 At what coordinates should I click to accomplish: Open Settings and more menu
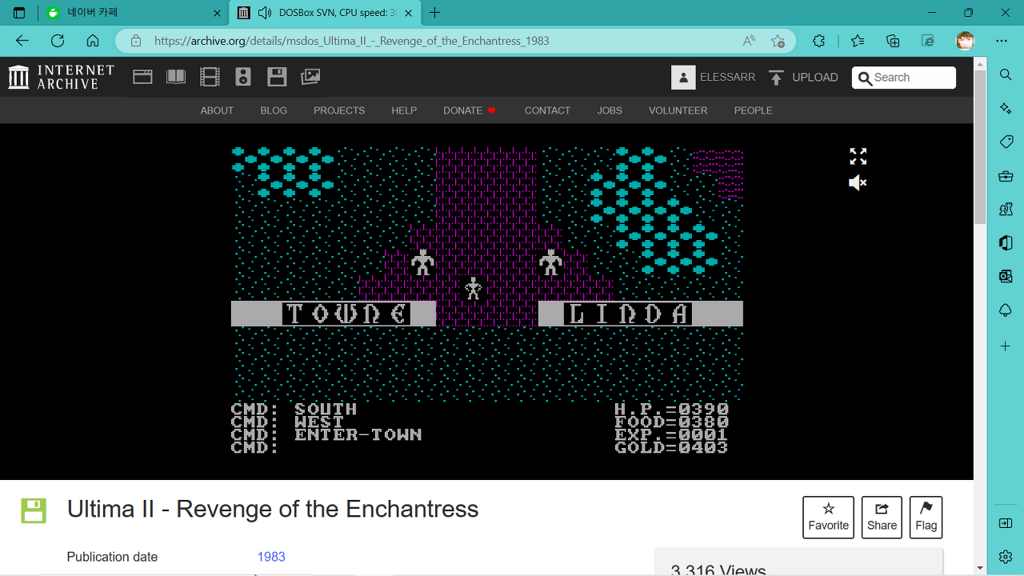pyautogui.click(x=1002, y=41)
